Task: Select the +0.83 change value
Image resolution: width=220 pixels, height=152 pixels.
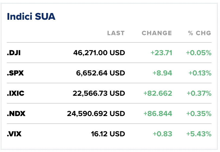Action: click(162, 134)
